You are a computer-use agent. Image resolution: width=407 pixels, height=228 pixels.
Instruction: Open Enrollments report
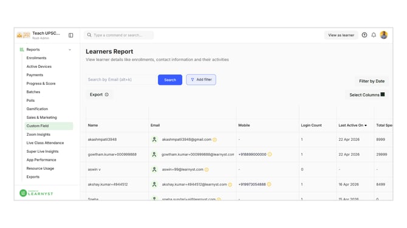tap(36, 58)
